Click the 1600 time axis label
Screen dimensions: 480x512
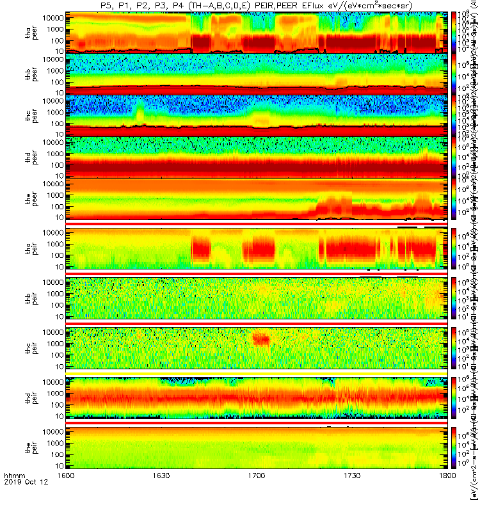66,476
